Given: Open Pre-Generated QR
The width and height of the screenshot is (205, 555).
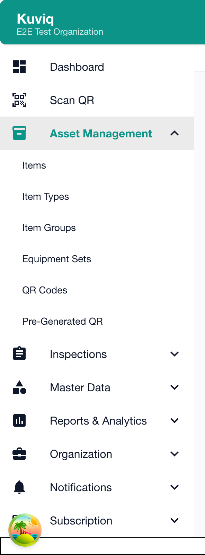Looking at the screenshot, I should (62, 321).
